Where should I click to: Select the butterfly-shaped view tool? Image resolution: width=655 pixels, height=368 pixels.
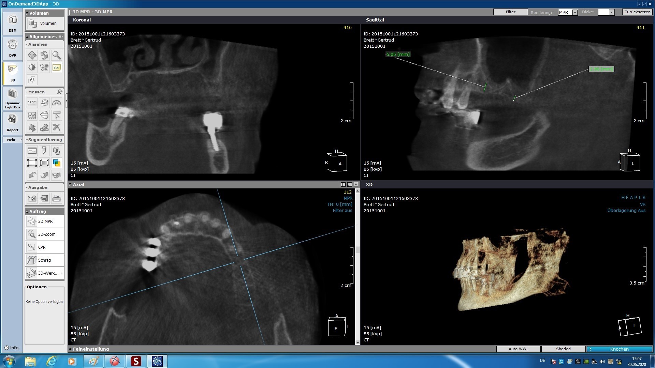[44, 67]
